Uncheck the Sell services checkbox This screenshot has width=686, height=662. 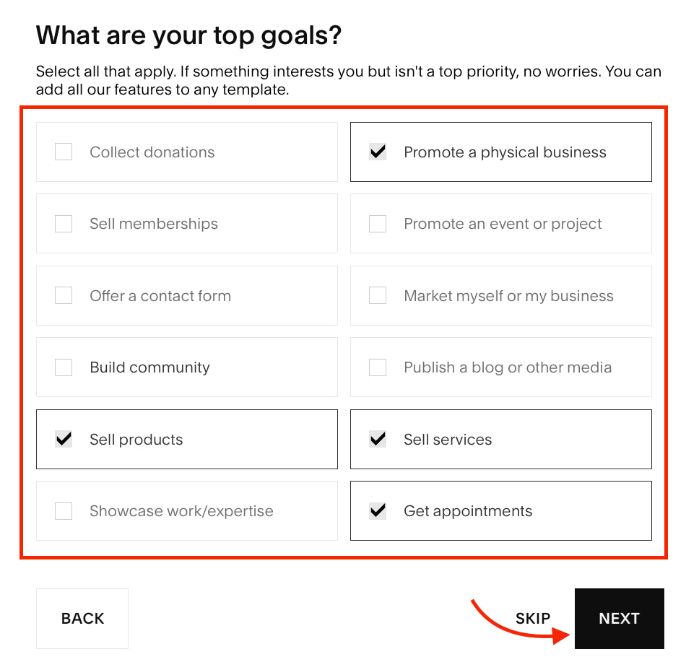[x=378, y=439]
